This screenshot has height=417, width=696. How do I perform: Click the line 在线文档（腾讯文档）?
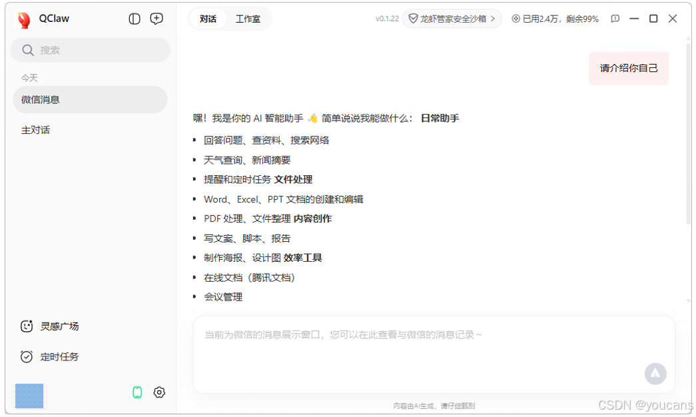click(x=250, y=278)
